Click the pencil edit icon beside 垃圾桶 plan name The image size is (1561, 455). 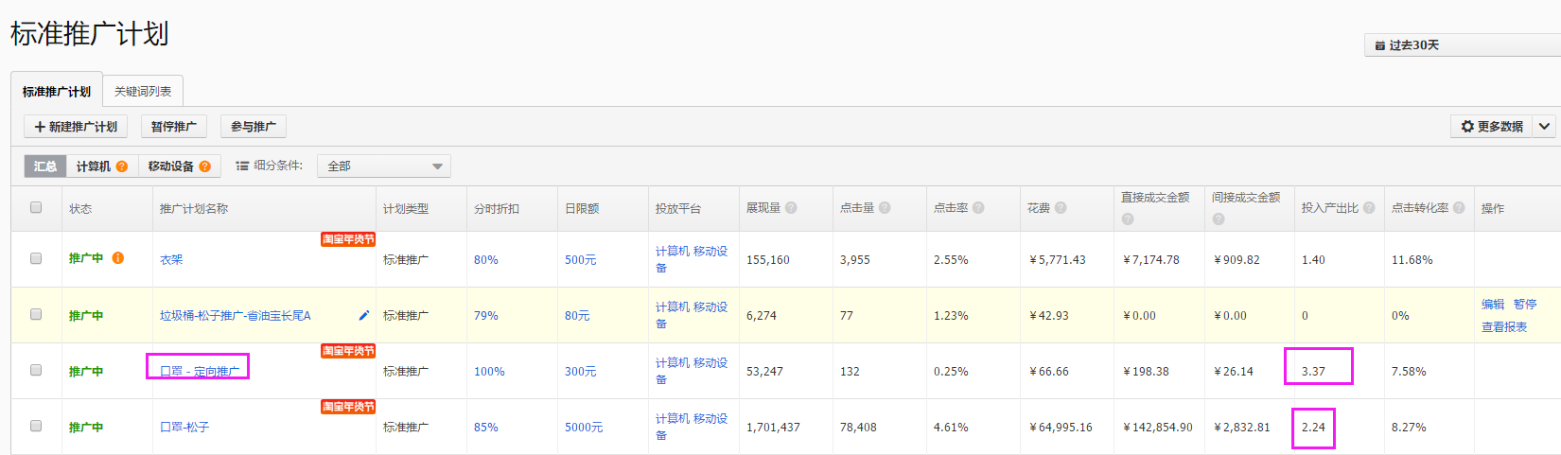tap(364, 316)
